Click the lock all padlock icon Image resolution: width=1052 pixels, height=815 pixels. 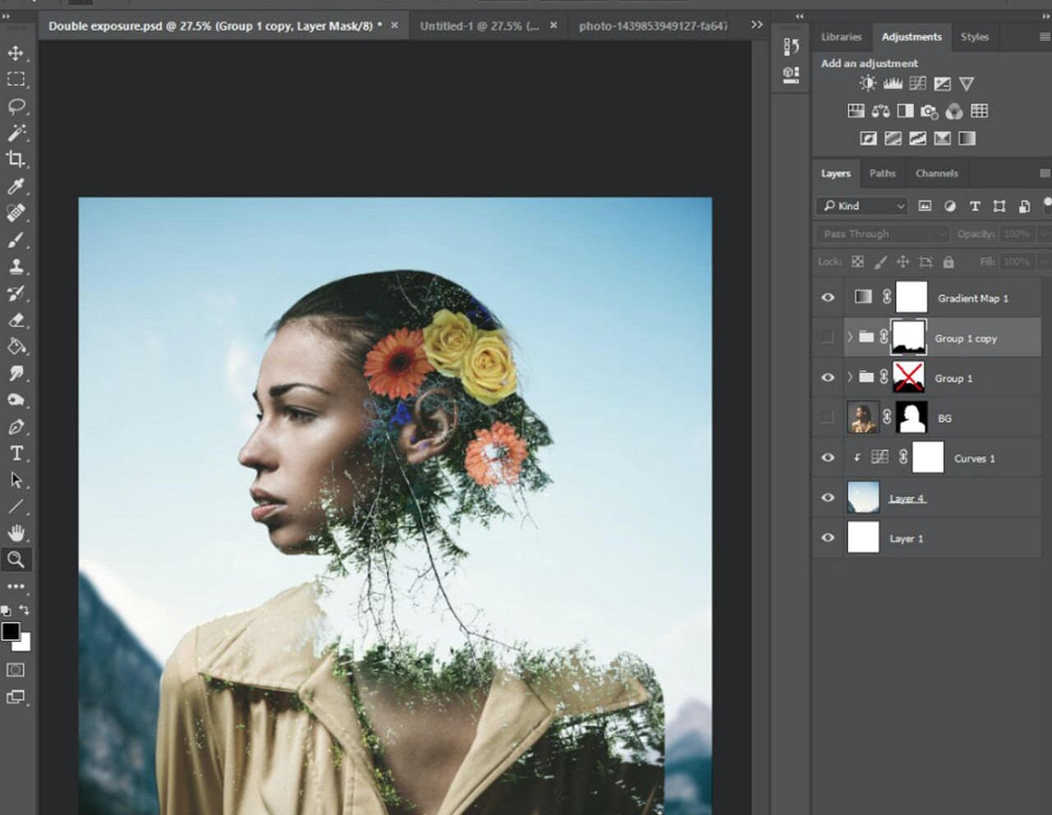point(948,261)
